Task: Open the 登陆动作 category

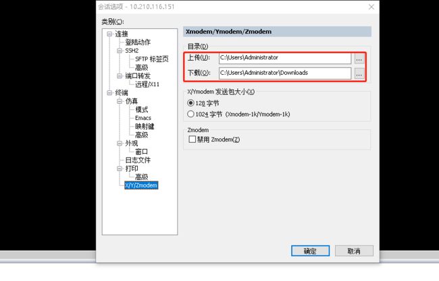Action: [138, 42]
